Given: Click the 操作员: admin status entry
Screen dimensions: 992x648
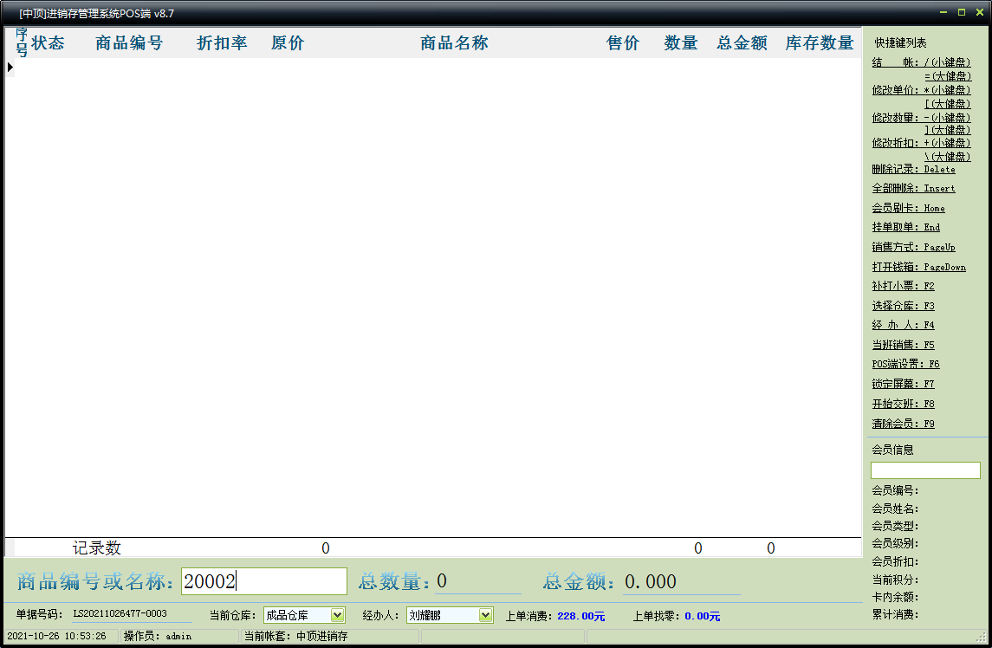Looking at the screenshot, I should click(158, 636).
